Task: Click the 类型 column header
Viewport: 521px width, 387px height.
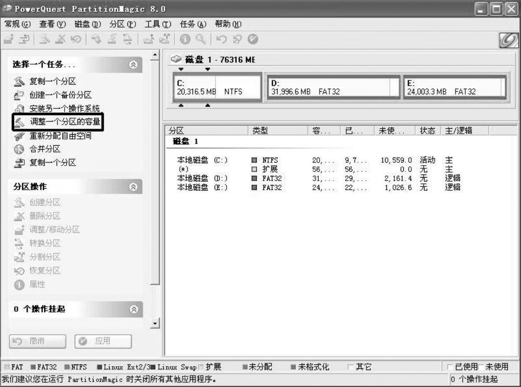Action: (278, 131)
